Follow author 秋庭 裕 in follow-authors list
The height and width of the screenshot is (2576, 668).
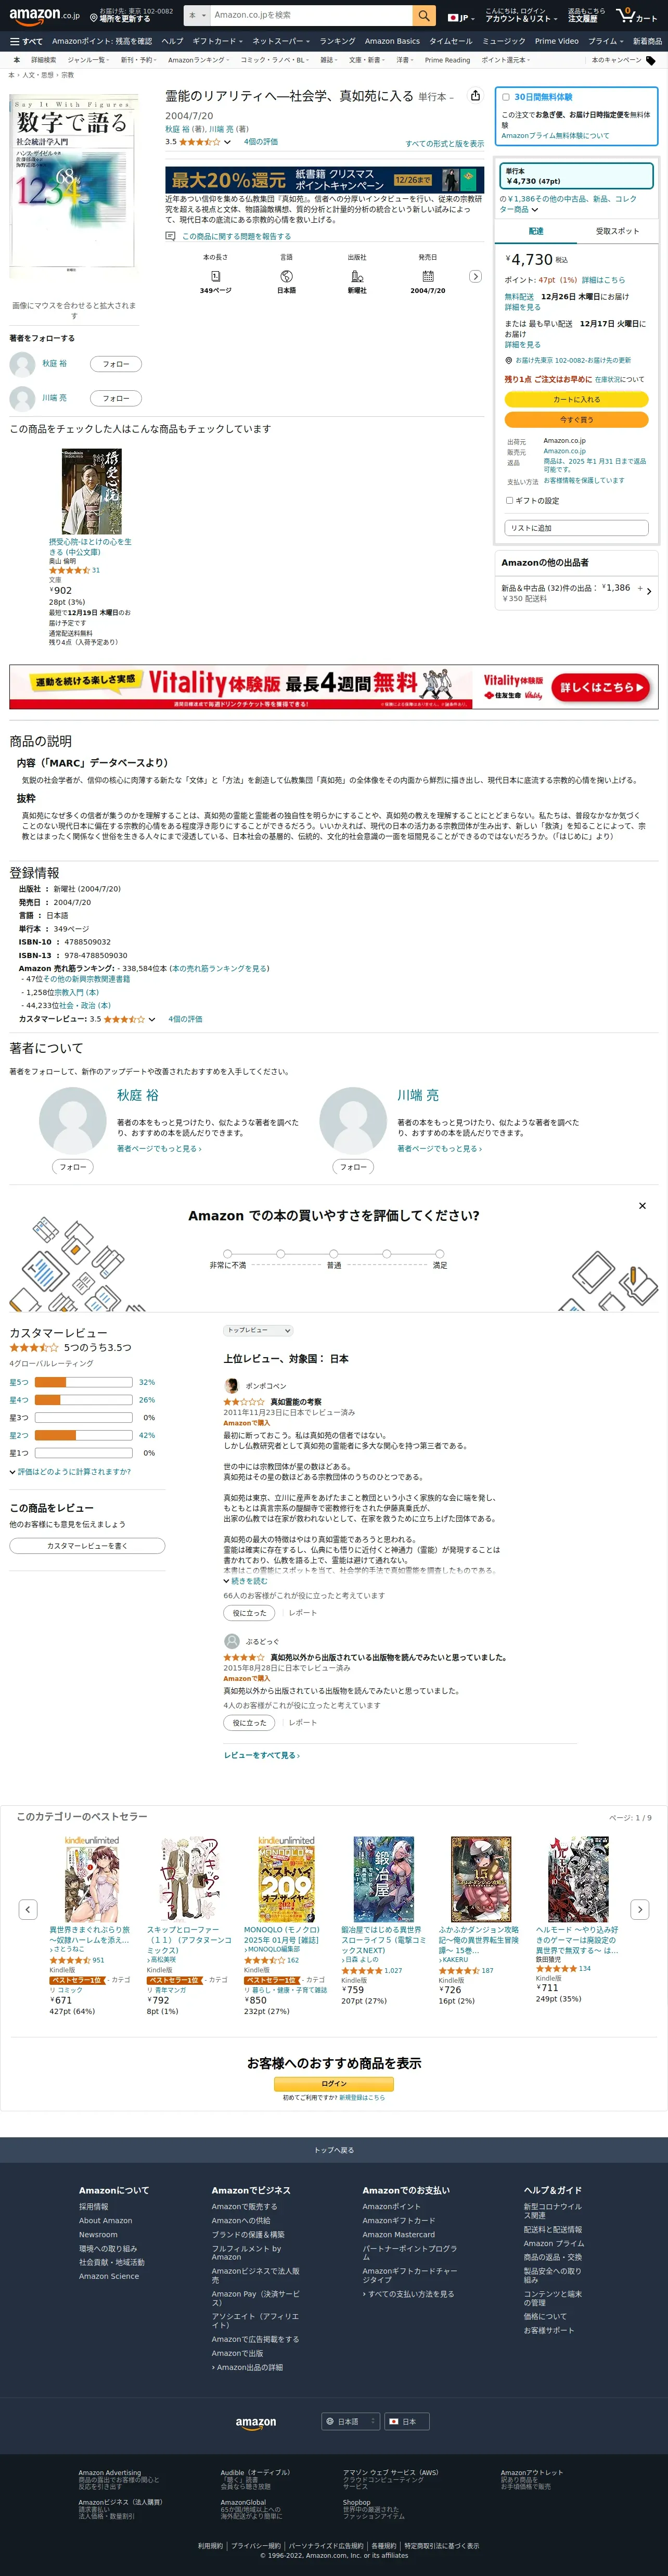pyautogui.click(x=116, y=364)
